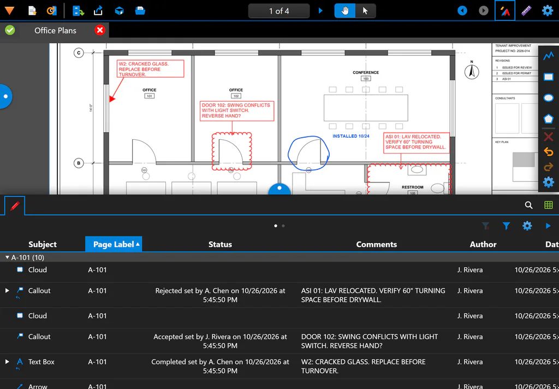Sort by the Page Label column
This screenshot has width=559, height=389.
pyautogui.click(x=114, y=244)
